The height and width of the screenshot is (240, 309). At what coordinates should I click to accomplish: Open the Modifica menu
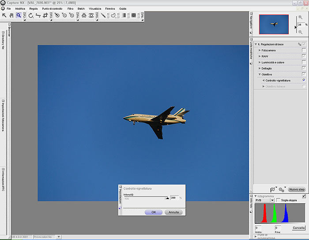click(x=20, y=9)
